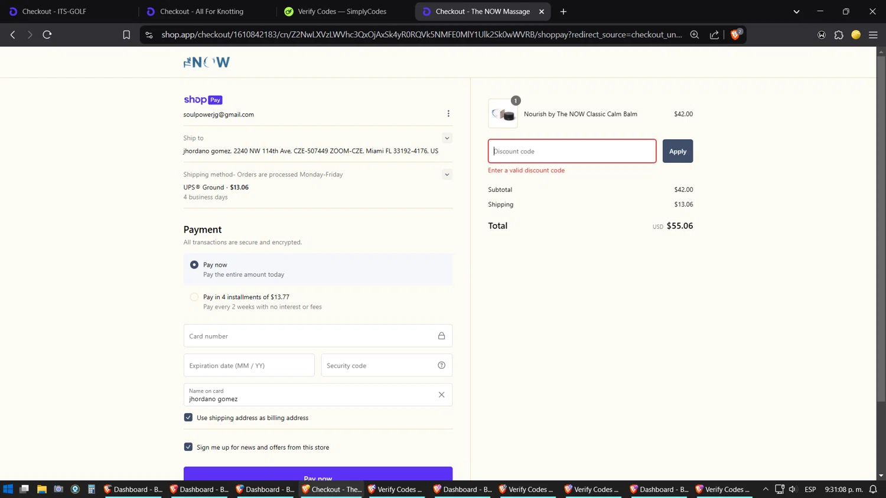Click the Nourish by The NOW Classic Calm Balm name

580,114
